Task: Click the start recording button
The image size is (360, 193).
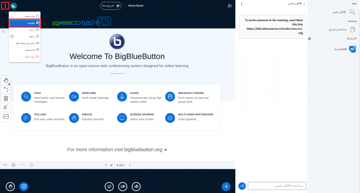Action: click(111, 6)
